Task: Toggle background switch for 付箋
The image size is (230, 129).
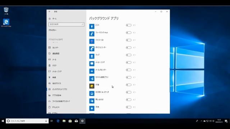Action: (x=129, y=85)
